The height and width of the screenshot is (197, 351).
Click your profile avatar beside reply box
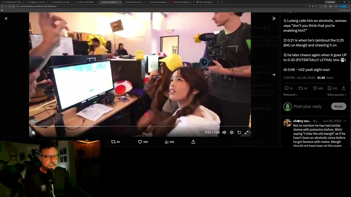[x=287, y=107]
